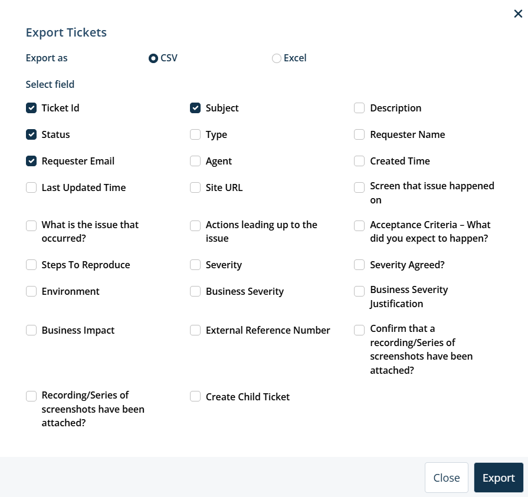Check the Severity field

(195, 265)
